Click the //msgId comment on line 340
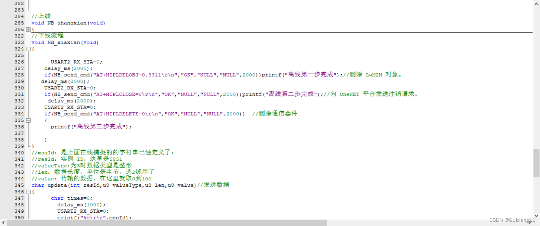Image resolution: width=540 pixels, height=226 pixels. [x=103, y=153]
